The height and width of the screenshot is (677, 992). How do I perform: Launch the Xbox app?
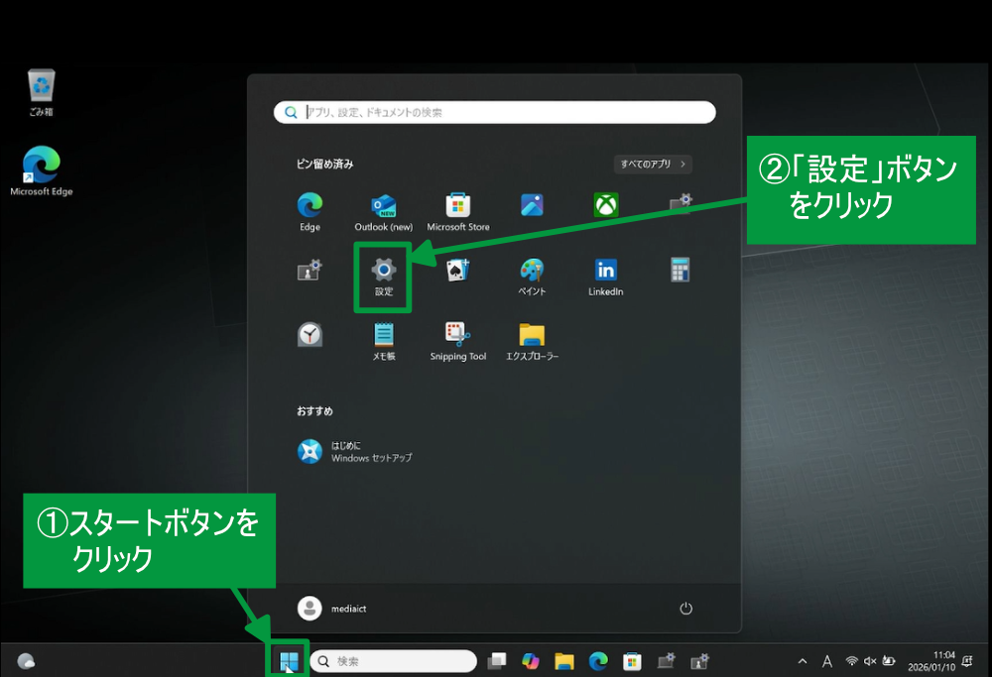click(x=606, y=205)
